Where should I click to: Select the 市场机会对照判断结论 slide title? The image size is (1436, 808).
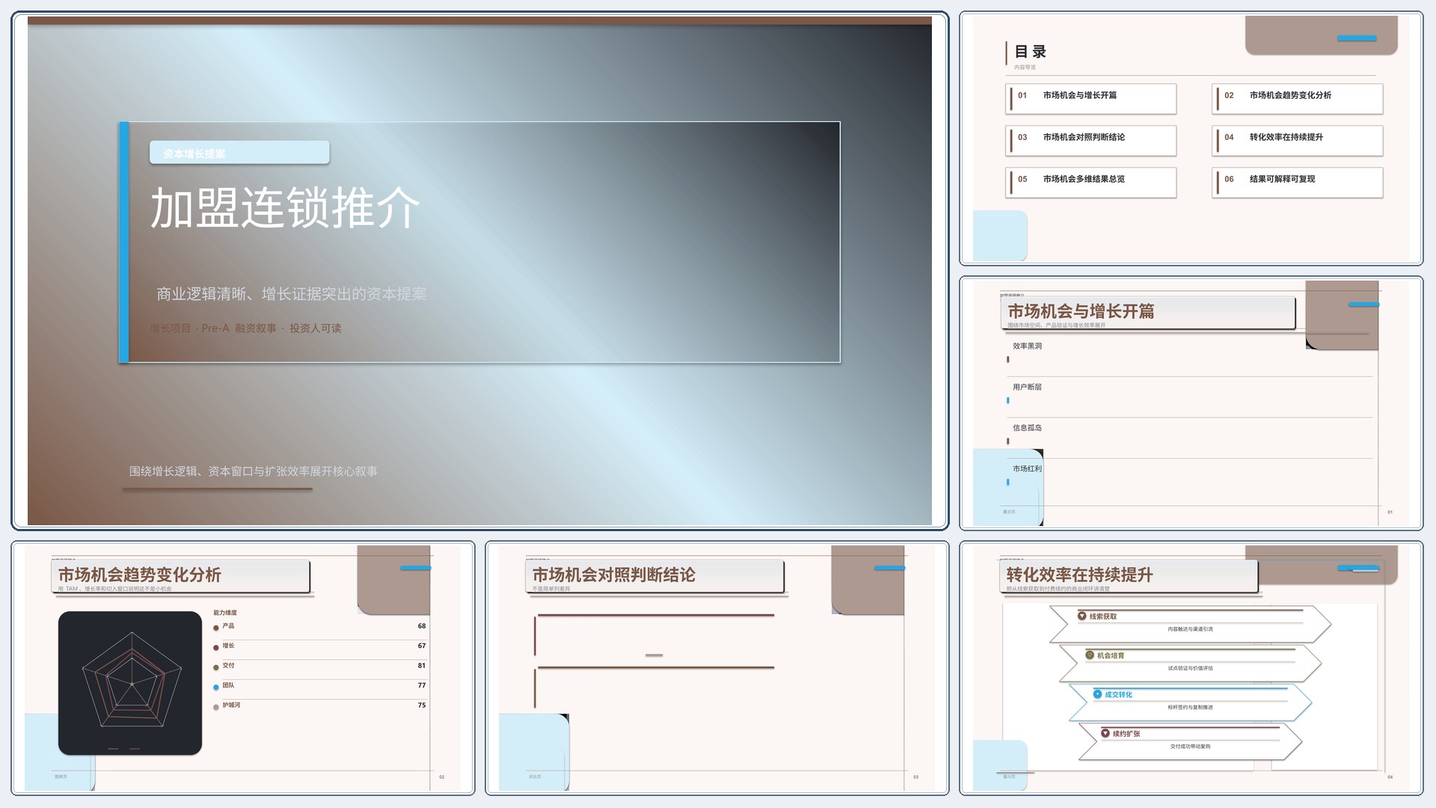click(x=613, y=575)
